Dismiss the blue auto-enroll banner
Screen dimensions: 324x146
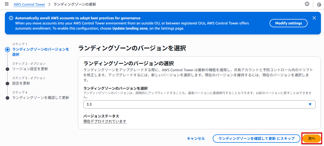314,18
